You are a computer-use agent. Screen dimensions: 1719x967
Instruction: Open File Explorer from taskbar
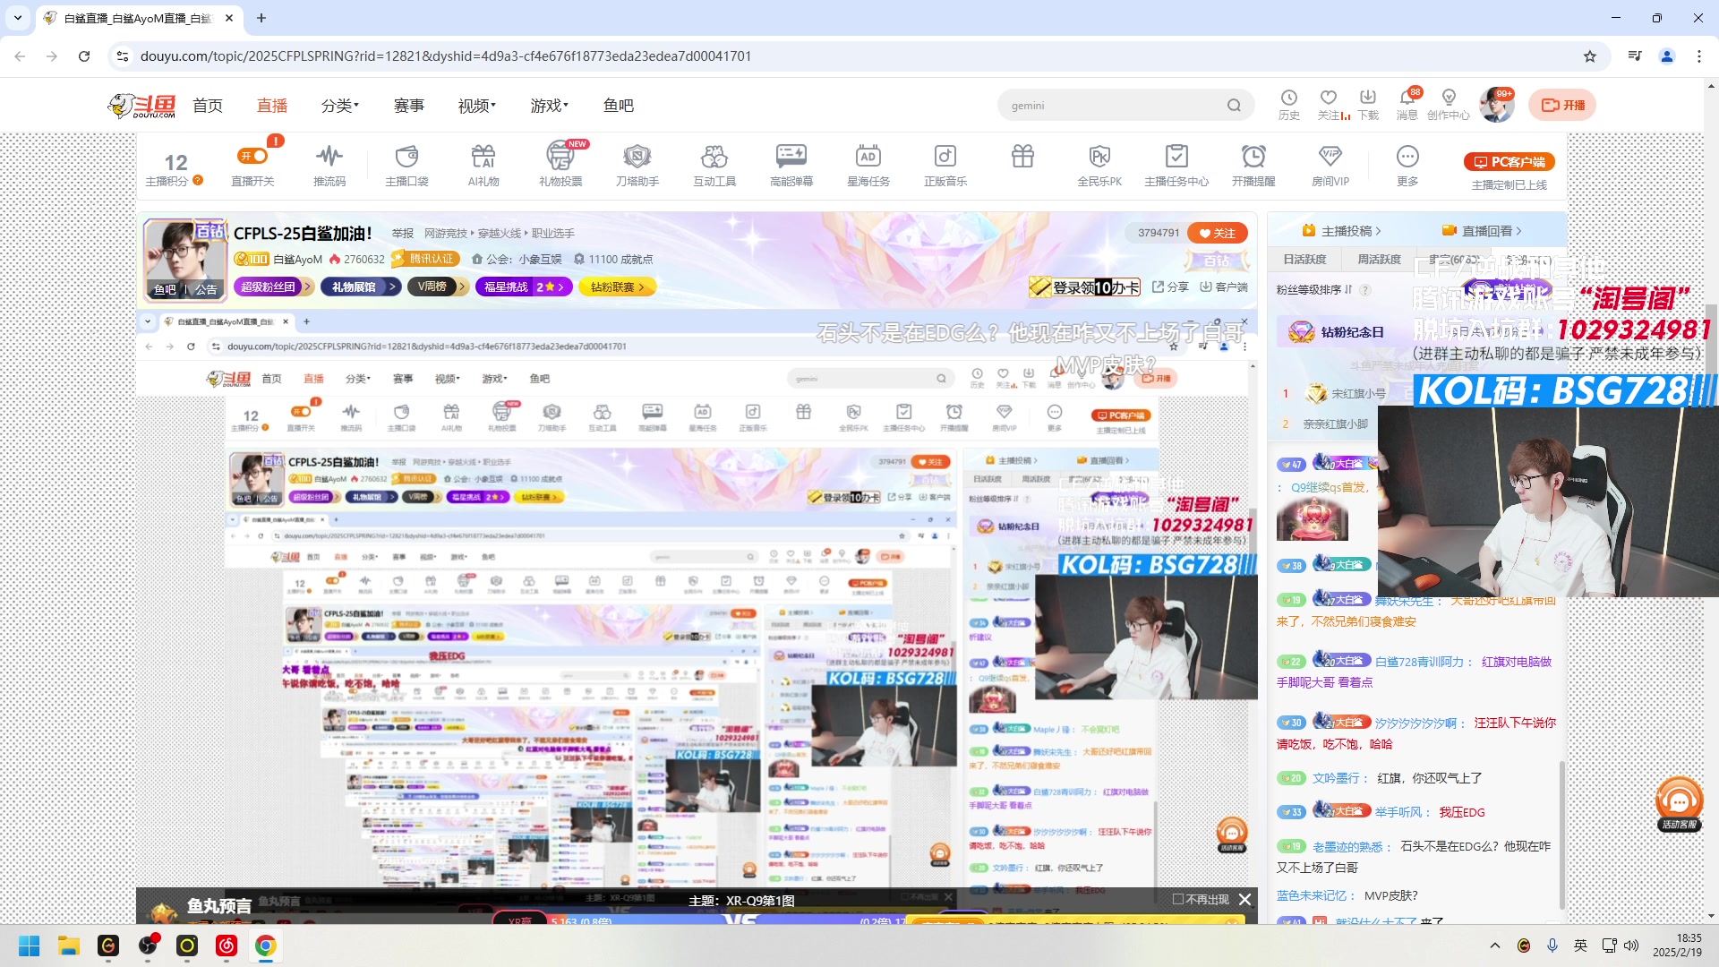click(x=69, y=946)
